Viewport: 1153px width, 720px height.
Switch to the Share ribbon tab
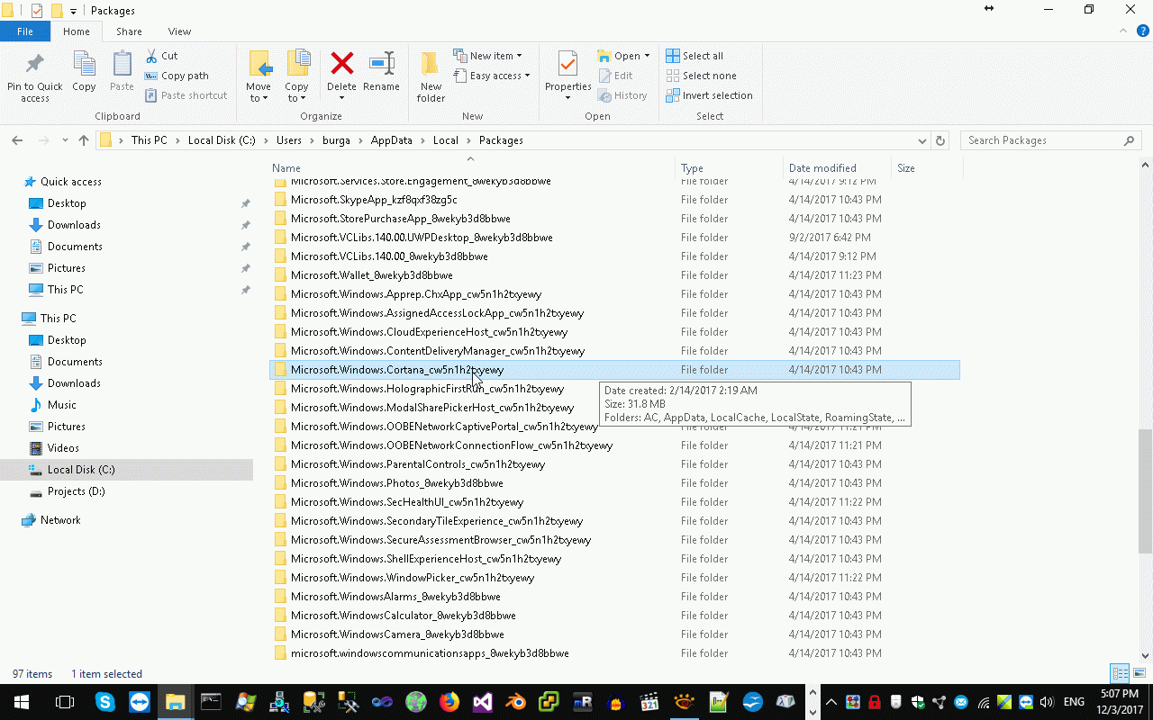click(x=129, y=31)
